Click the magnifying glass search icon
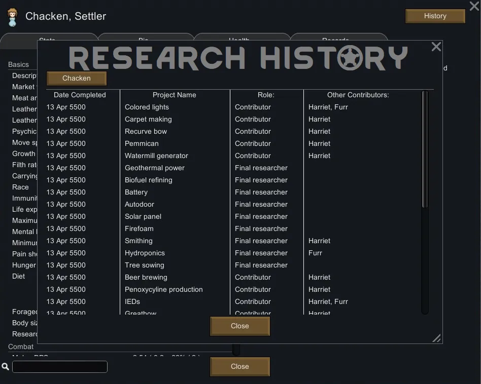The width and height of the screenshot is (481, 384). click(6, 366)
